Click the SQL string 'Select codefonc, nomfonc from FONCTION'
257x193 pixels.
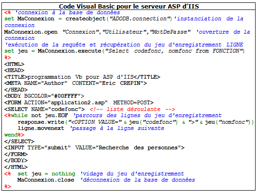[174, 51]
